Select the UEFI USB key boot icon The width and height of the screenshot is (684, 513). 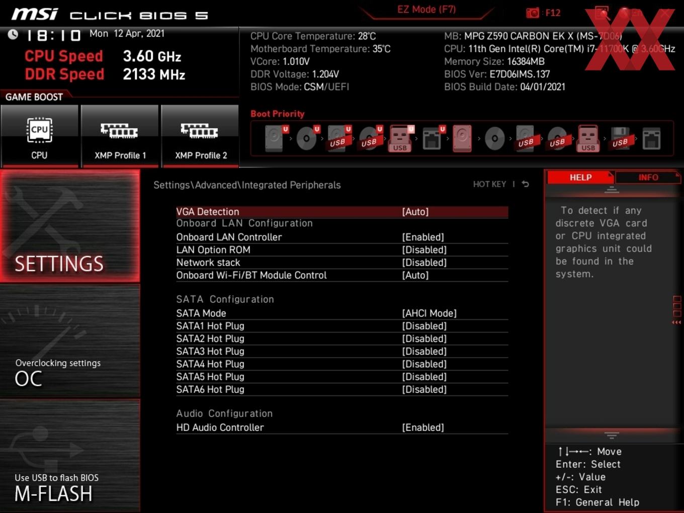[401, 138]
